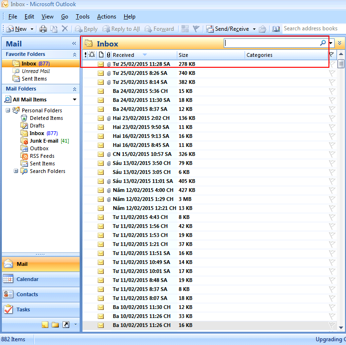Image resolution: width=346 pixels, height=345 pixels.
Task: Open the Outbox folder
Action: tap(39, 148)
